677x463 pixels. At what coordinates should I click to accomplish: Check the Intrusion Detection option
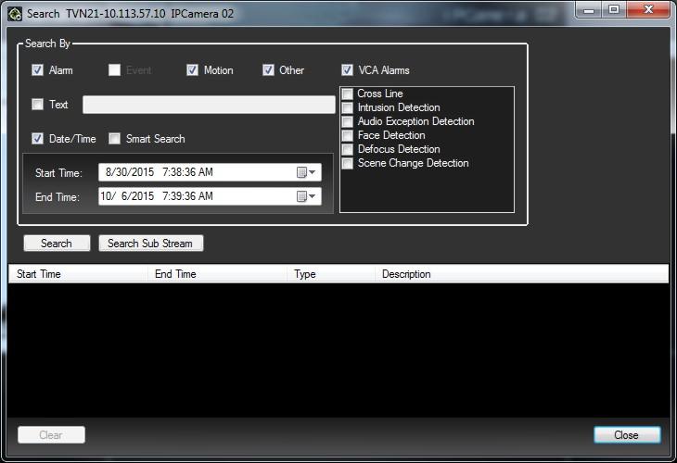pos(348,107)
